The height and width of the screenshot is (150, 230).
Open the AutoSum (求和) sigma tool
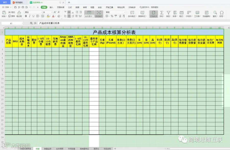click(x=162, y=13)
